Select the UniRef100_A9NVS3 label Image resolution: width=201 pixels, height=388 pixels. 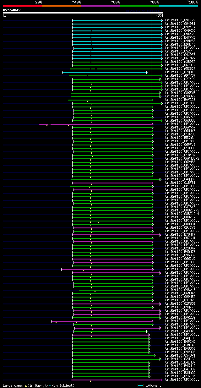[x=180, y=41]
